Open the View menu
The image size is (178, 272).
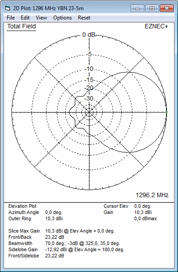point(41,18)
